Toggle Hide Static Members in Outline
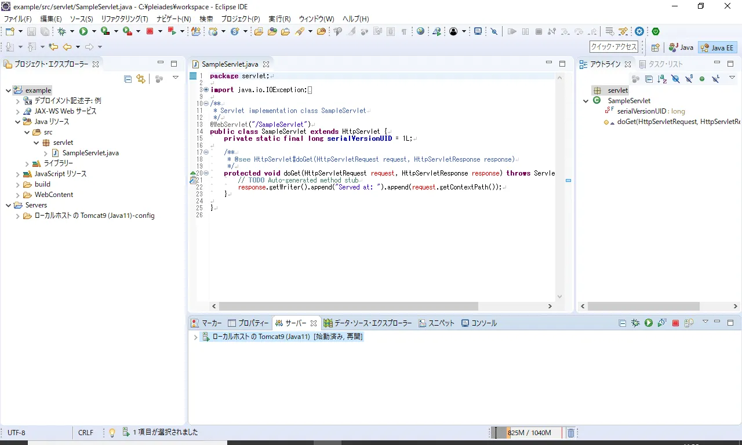742x445 pixels. tap(689, 79)
